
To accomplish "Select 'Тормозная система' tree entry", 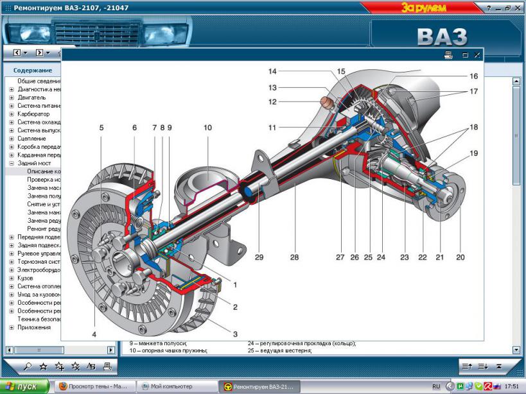I will pyautogui.click(x=39, y=262).
